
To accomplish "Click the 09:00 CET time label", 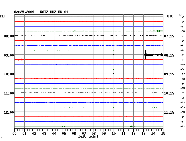I will click(x=9, y=55).
